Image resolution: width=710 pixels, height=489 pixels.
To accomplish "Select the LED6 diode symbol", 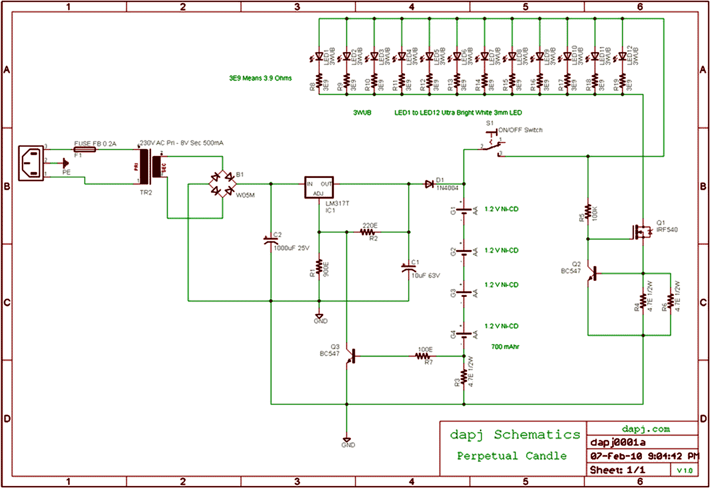I will [x=455, y=57].
